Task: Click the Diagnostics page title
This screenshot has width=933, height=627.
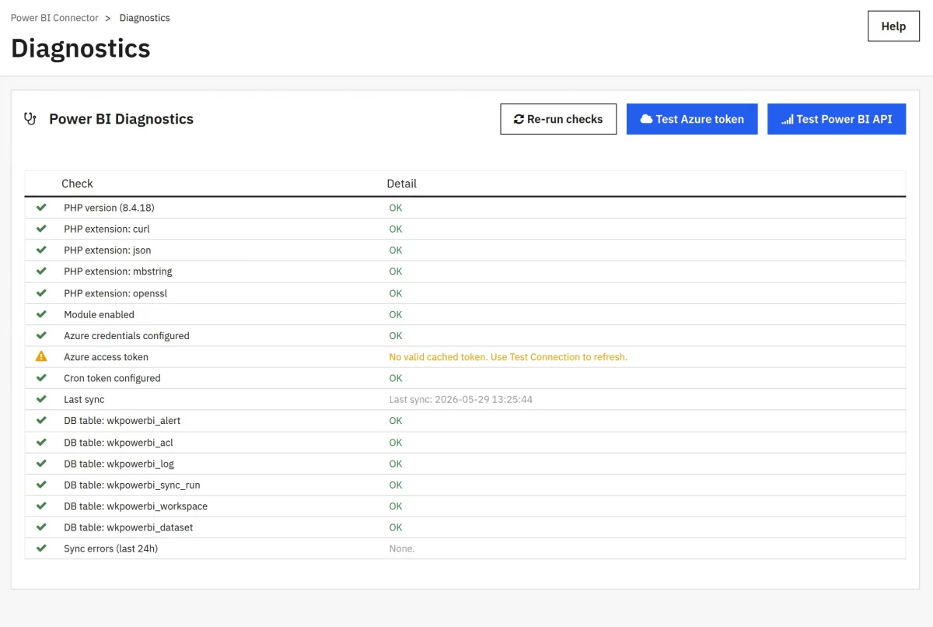Action: point(81,48)
